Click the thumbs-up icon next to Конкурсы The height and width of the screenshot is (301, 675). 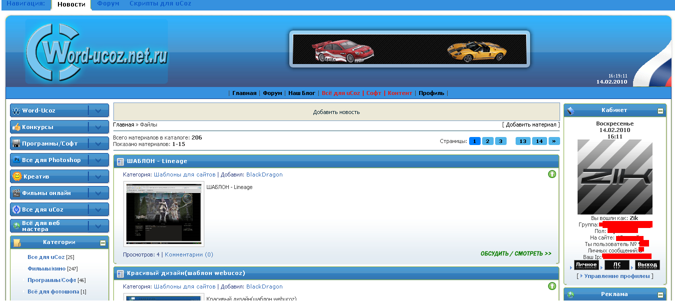pos(16,127)
